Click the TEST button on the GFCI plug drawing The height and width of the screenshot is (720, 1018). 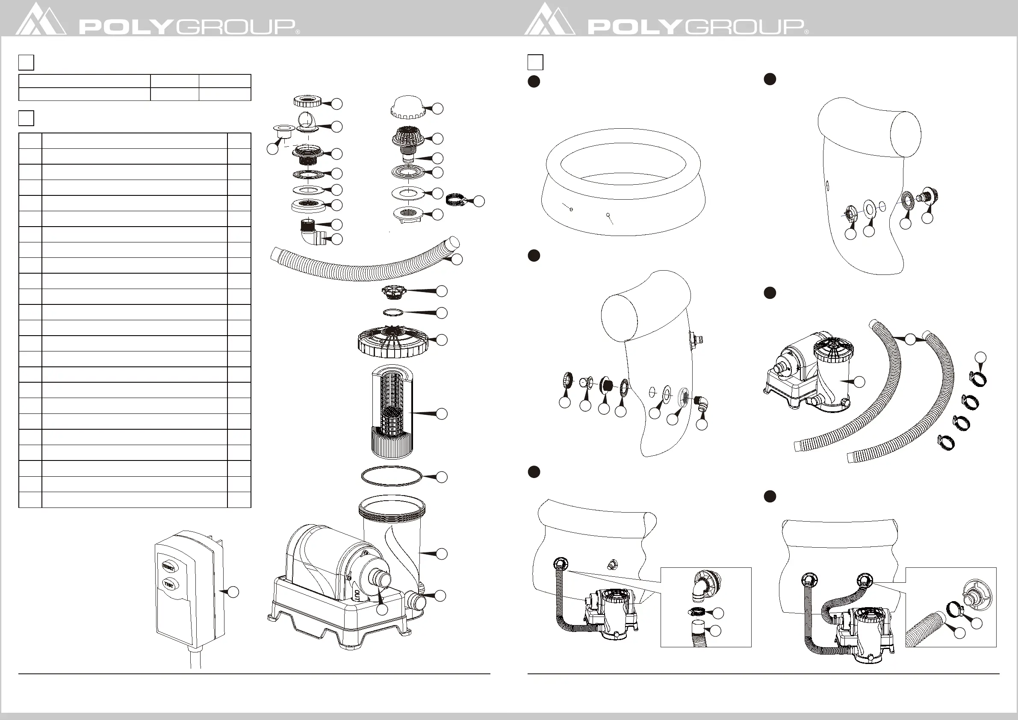[x=169, y=584]
